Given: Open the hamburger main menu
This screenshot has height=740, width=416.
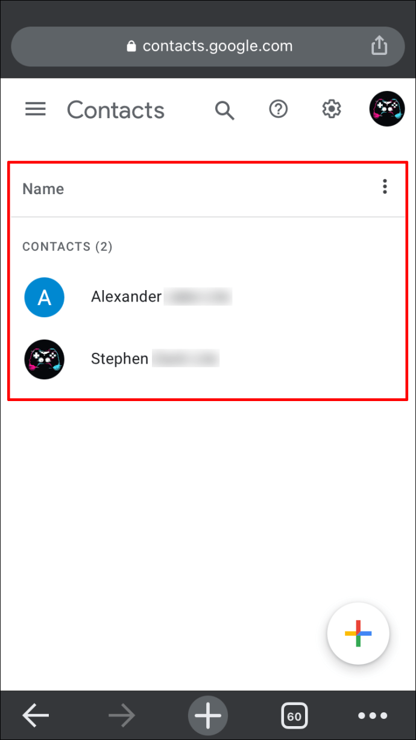Looking at the screenshot, I should 36,109.
